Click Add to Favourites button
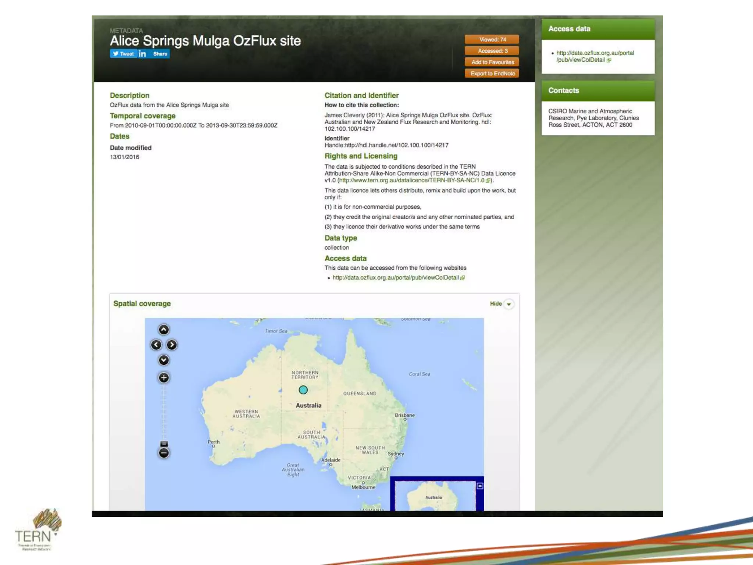Image resolution: width=753 pixels, height=565 pixels. [492, 62]
